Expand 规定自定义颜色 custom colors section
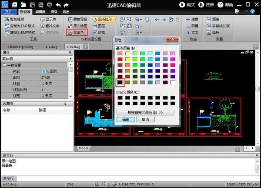The image size is (261, 188). 145,112
